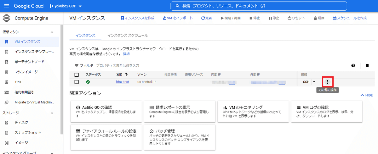Open the パッチ管理 card
The width and height of the screenshot is (378, 154).
pos(180,137)
